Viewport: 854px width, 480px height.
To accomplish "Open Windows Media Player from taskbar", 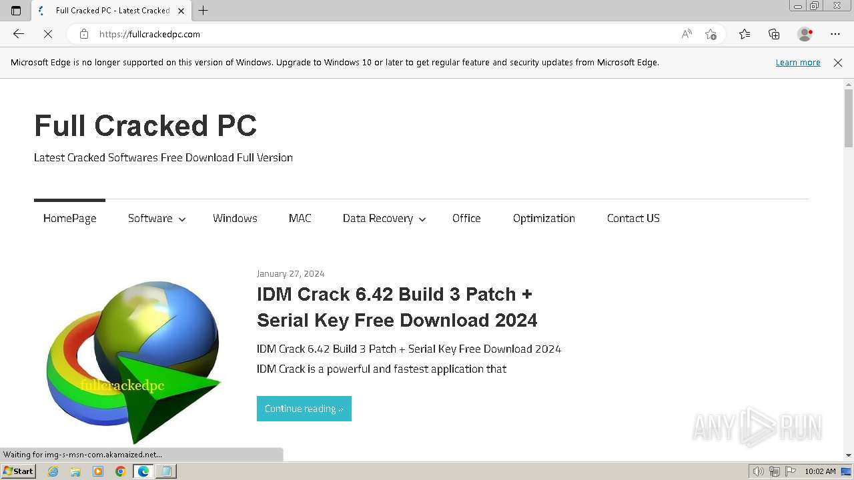I will click(98, 471).
